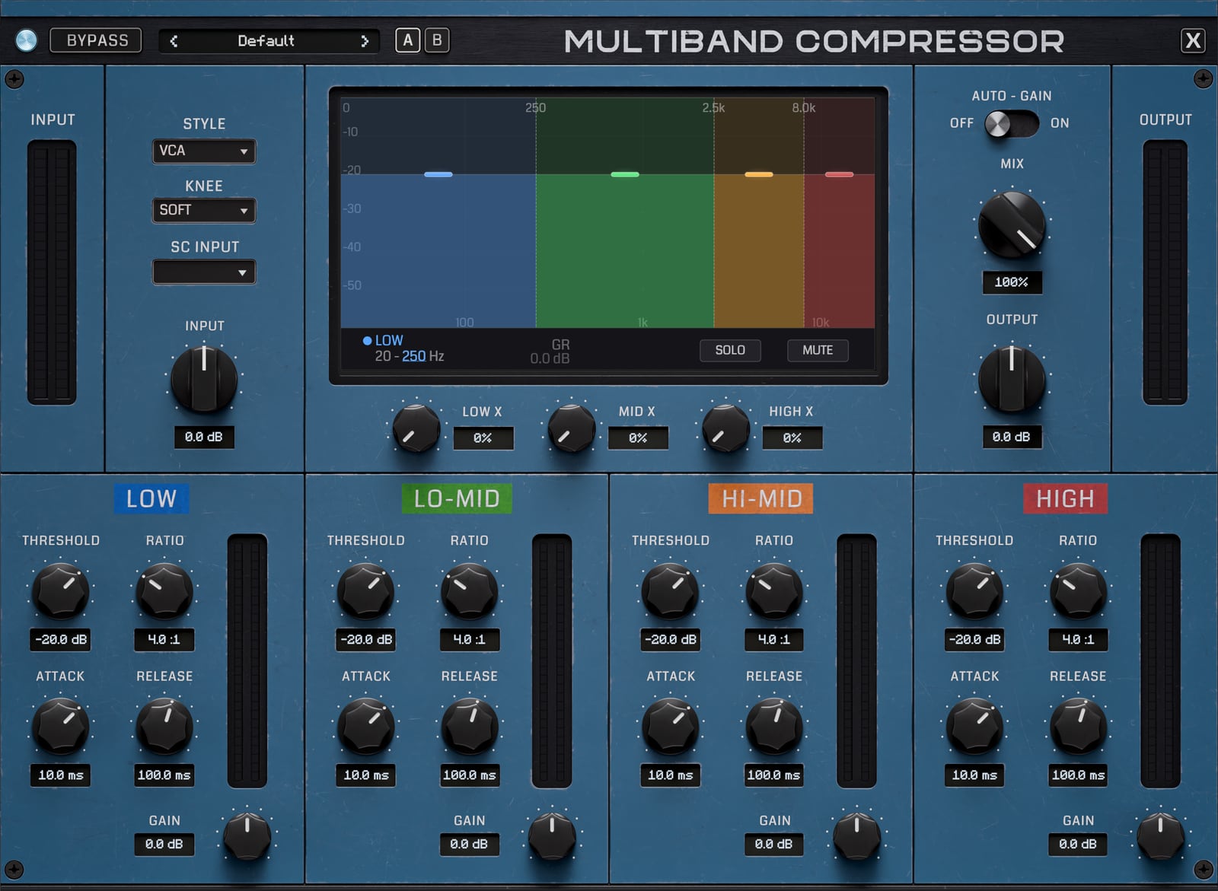The width and height of the screenshot is (1218, 891).
Task: Click the 100% mix value field
Action: pyautogui.click(x=1012, y=282)
